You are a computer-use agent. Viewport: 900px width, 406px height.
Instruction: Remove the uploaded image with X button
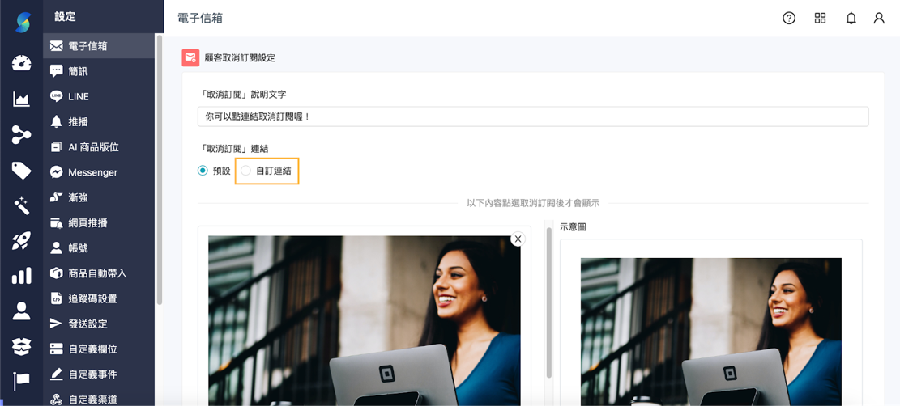tap(518, 239)
